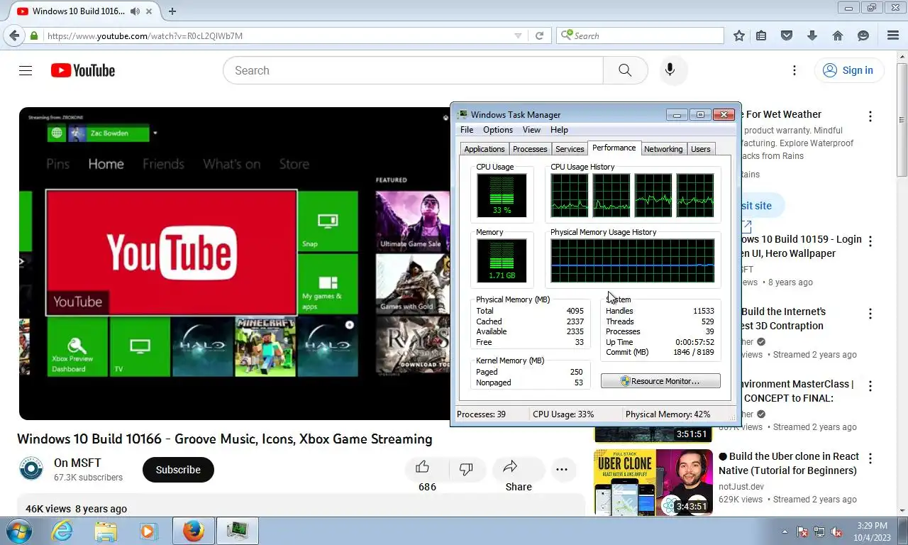Click the Sign in button
Screen dimensions: 908x545
(x=848, y=70)
